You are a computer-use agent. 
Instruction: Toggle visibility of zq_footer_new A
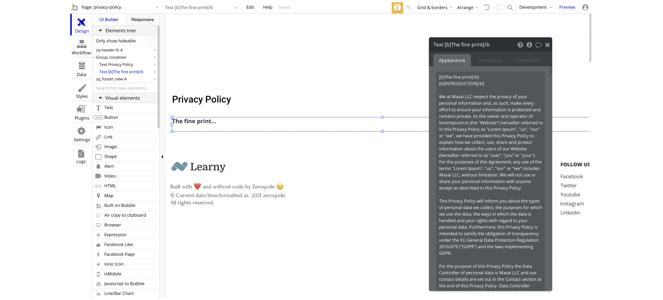155,79
